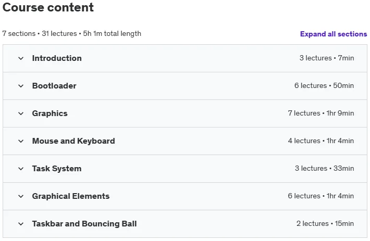Viewport: 370px width, 241px height.
Task: Select the Bootloader section title
Action: tap(54, 86)
